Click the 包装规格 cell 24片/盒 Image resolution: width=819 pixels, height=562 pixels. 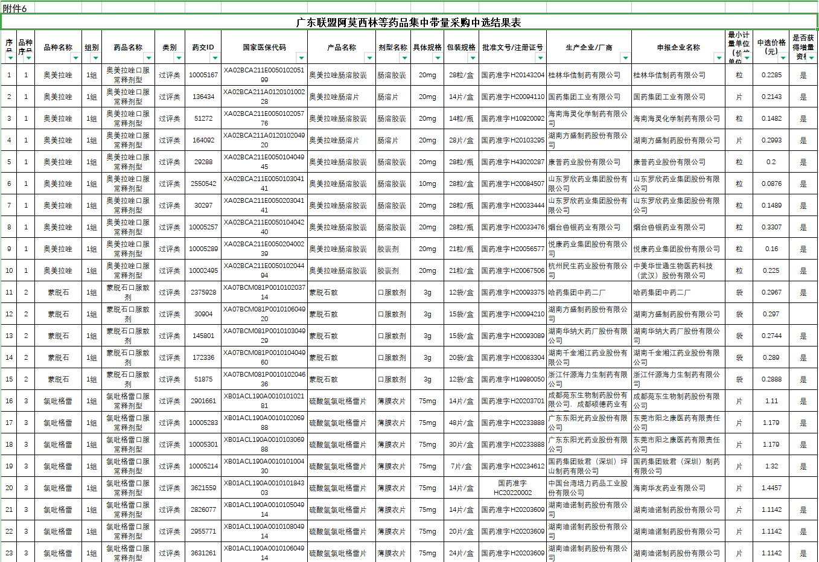pyautogui.click(x=461, y=553)
